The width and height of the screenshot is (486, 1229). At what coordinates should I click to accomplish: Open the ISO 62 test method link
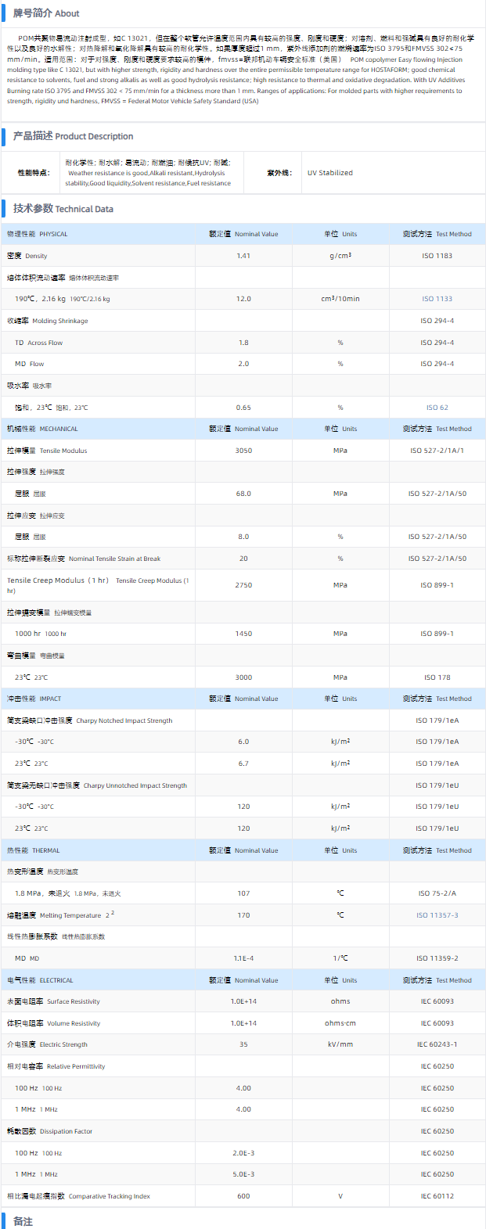point(437,408)
